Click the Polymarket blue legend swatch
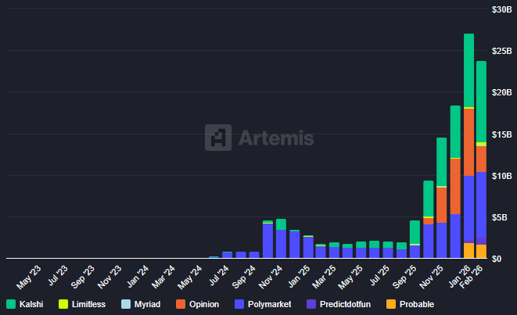517x315 pixels. tap(239, 304)
